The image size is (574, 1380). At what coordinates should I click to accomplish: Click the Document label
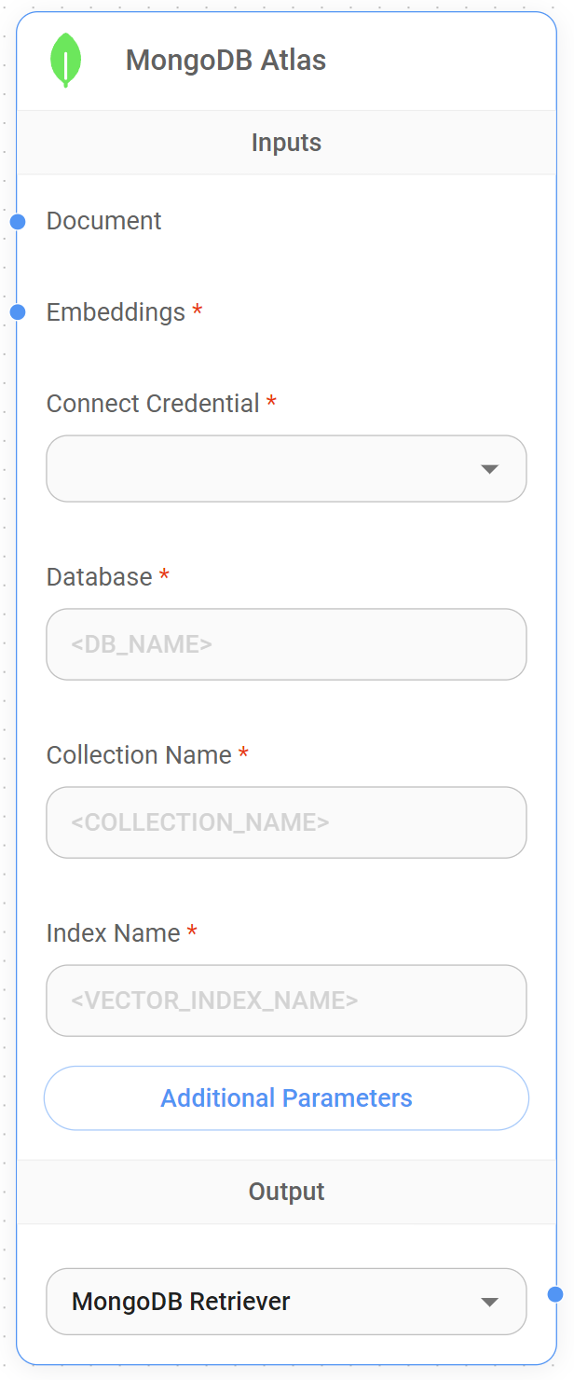103,221
